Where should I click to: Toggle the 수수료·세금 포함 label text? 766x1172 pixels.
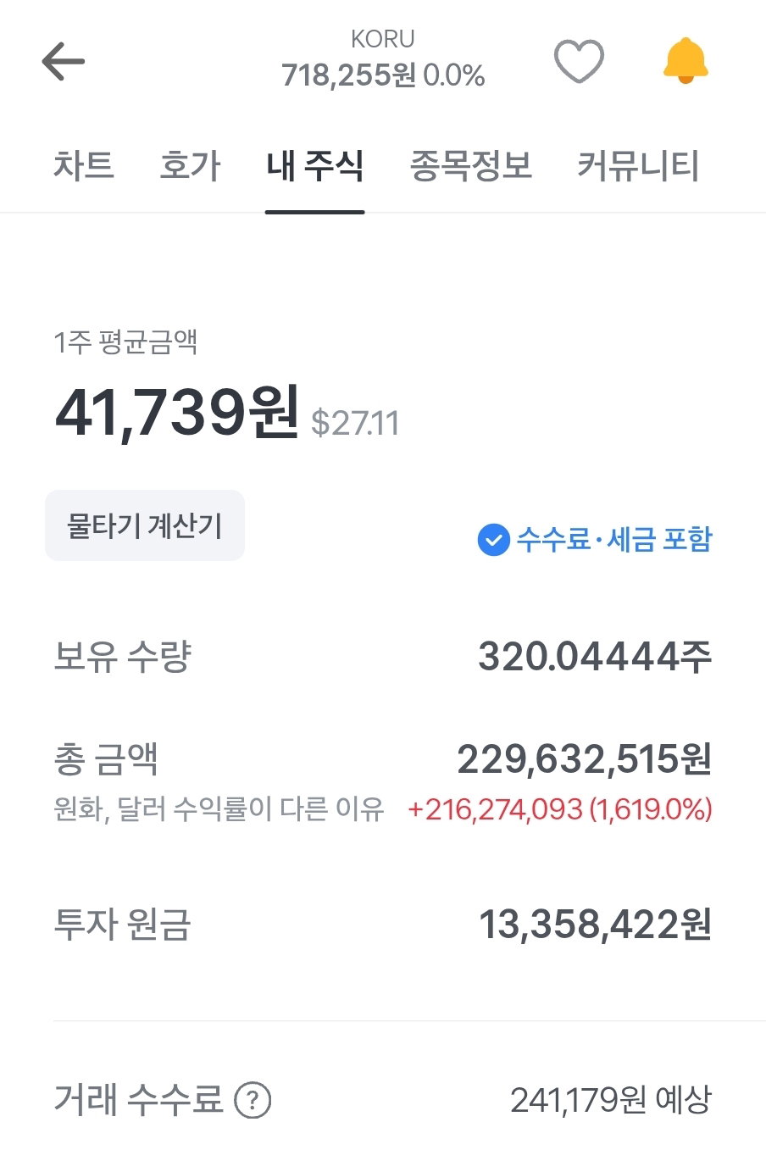tap(614, 539)
